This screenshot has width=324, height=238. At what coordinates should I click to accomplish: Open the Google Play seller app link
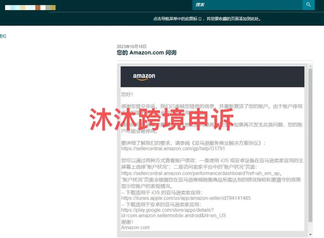[x=173, y=213]
